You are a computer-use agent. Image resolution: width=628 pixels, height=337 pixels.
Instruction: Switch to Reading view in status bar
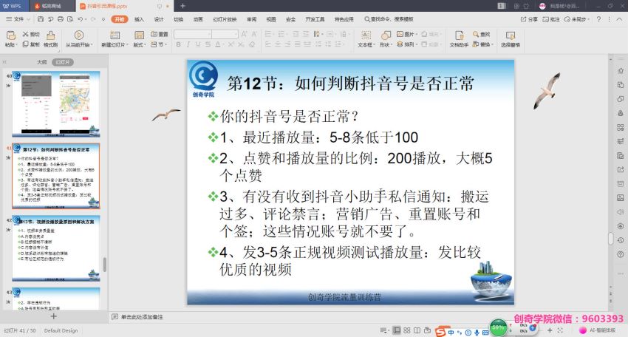pyautogui.click(x=417, y=330)
